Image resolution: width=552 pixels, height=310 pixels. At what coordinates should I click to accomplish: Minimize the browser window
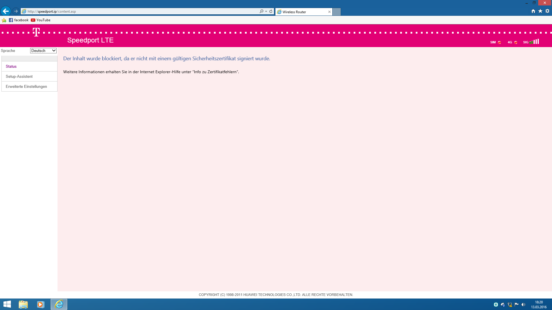(527, 3)
